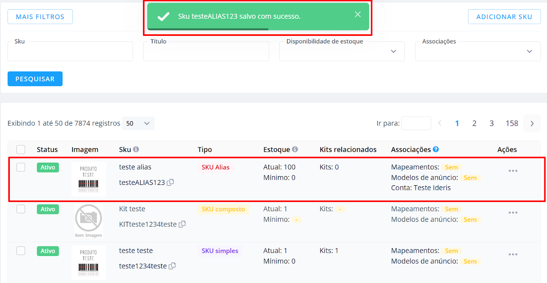Viewport: 547px width, 283px height.
Task: Click 'Exibindo 1 até 50 de 7874 registros' text
Action: coord(64,123)
